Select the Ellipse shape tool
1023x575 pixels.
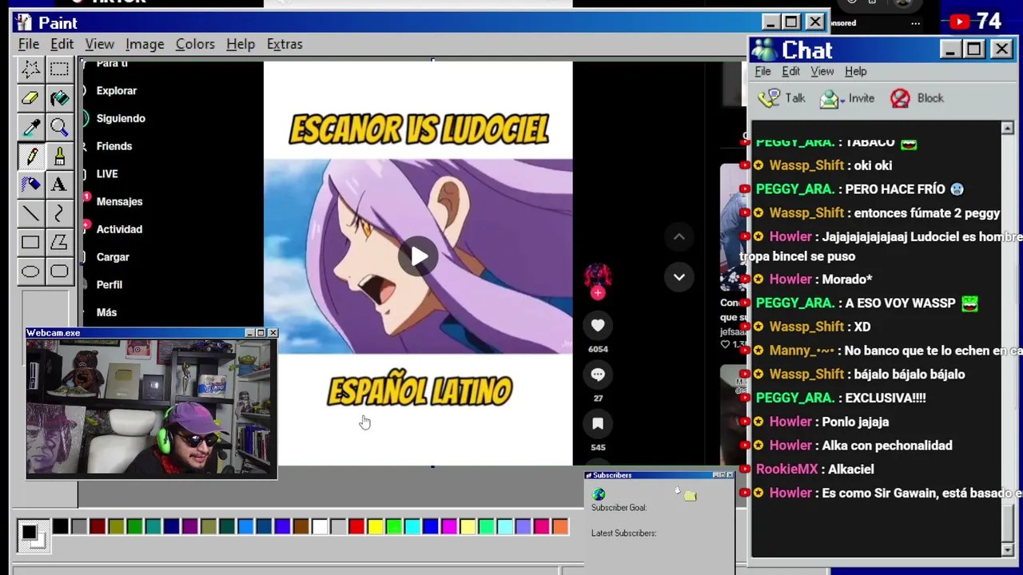coord(30,272)
